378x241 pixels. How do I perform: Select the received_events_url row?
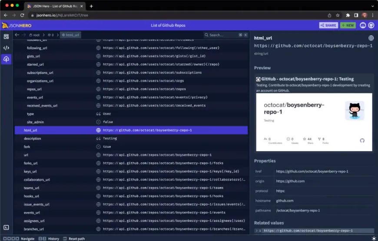click(131, 106)
